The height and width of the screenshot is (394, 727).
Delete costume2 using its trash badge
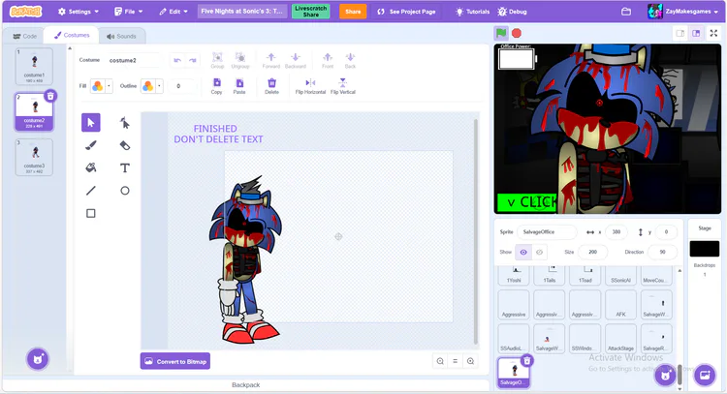tap(50, 96)
